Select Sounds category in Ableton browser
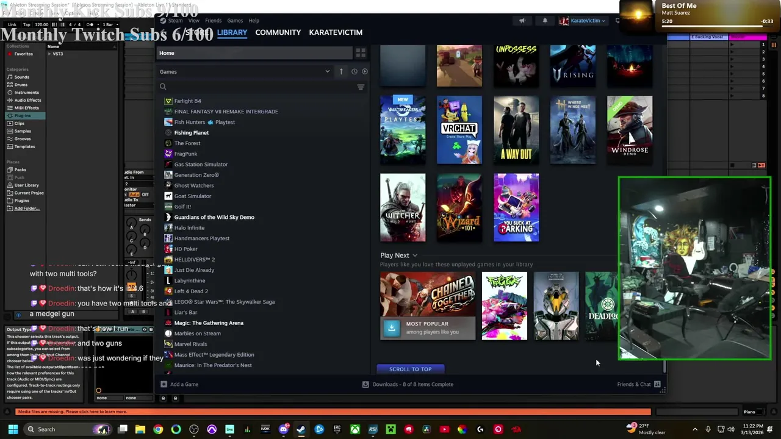Viewport: 781px width, 439px height. pos(22,77)
